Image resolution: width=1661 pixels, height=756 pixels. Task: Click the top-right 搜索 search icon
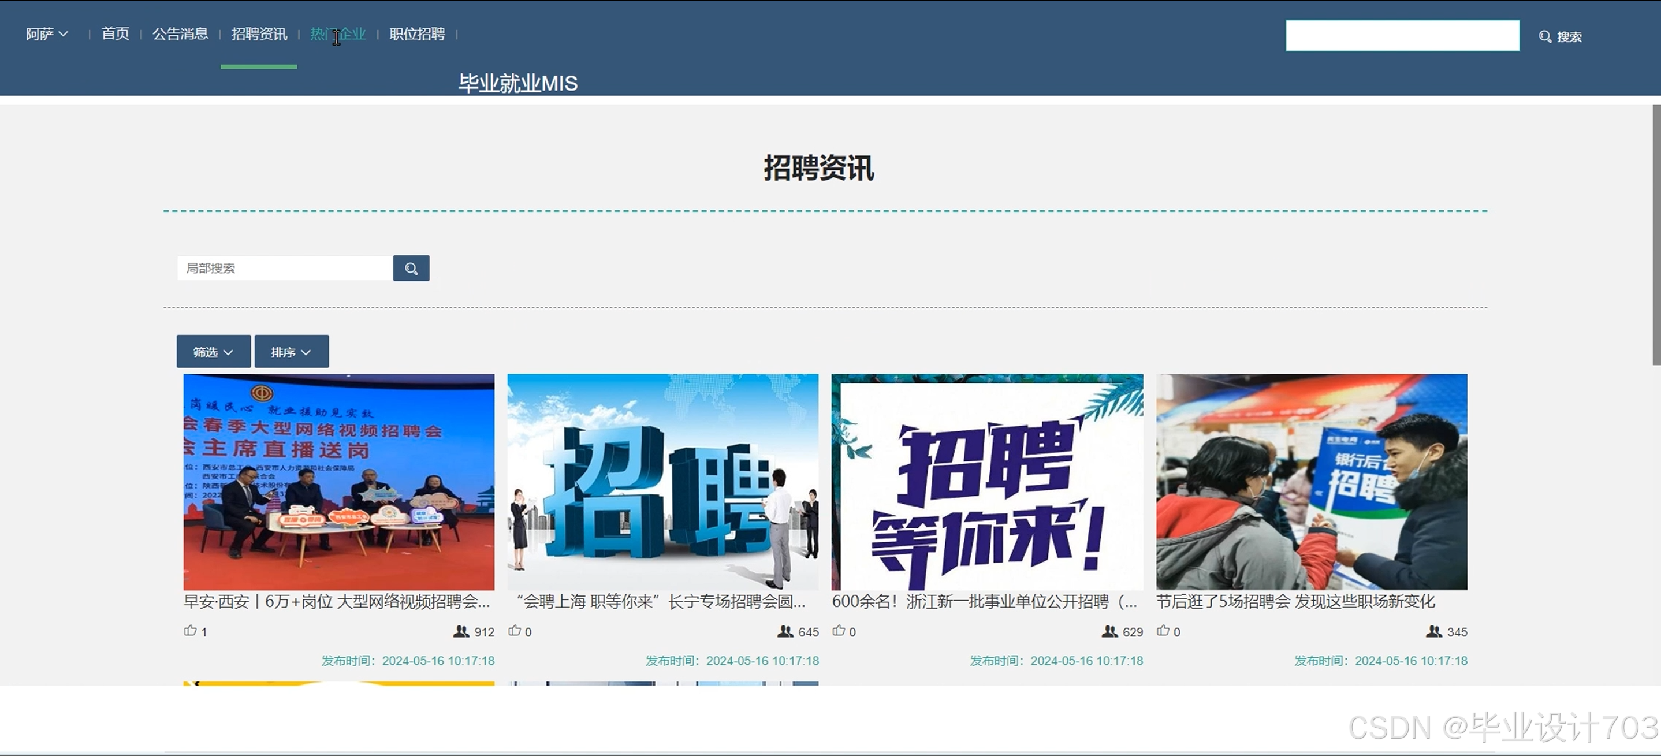coord(1545,37)
